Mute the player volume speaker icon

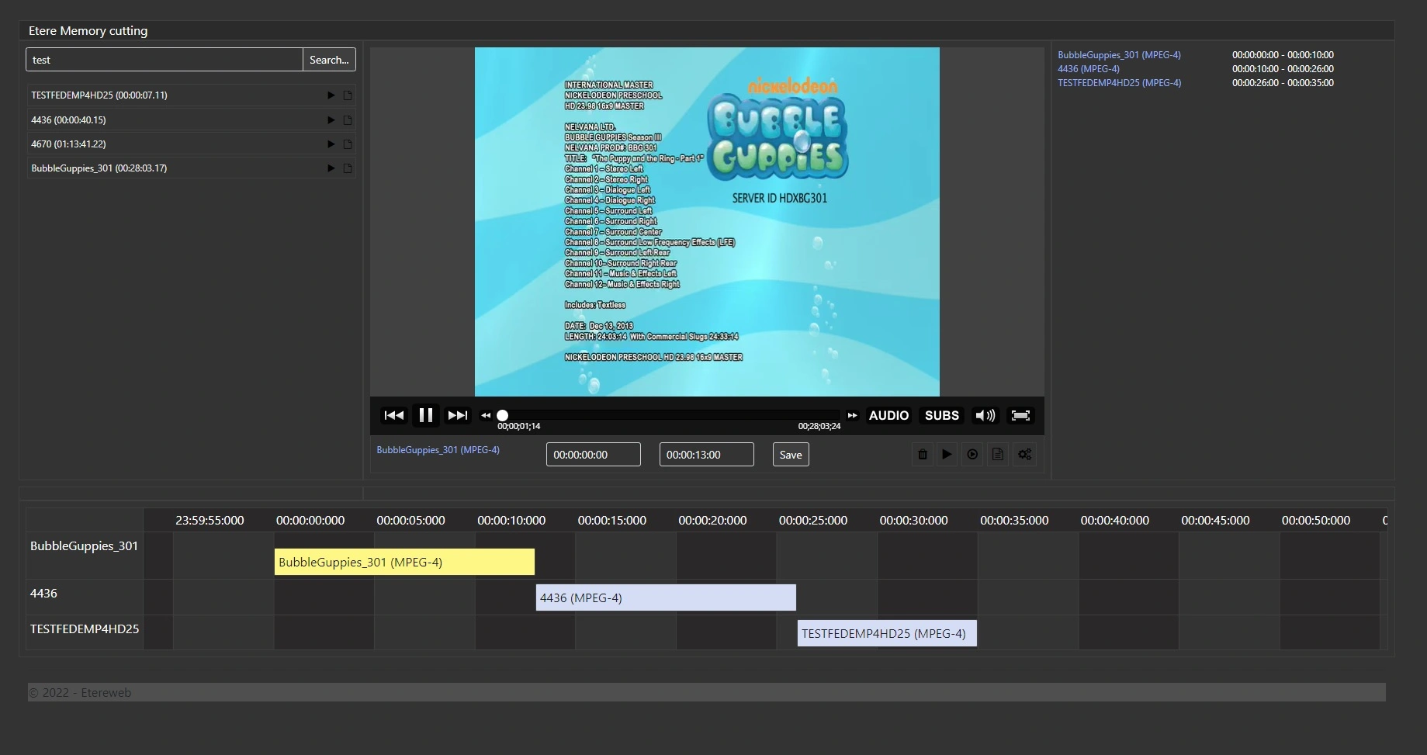coord(985,415)
